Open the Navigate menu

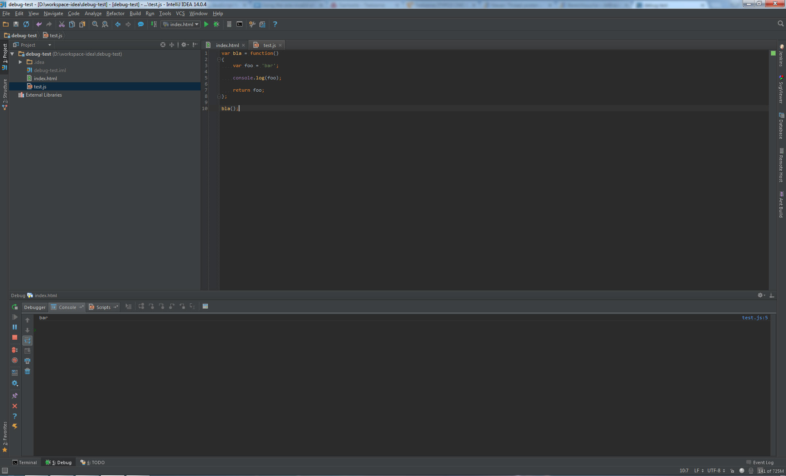click(53, 14)
